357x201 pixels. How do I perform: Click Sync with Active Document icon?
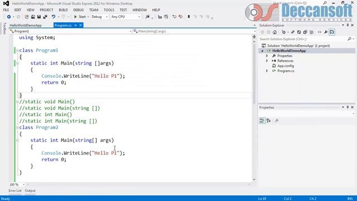[293, 32]
